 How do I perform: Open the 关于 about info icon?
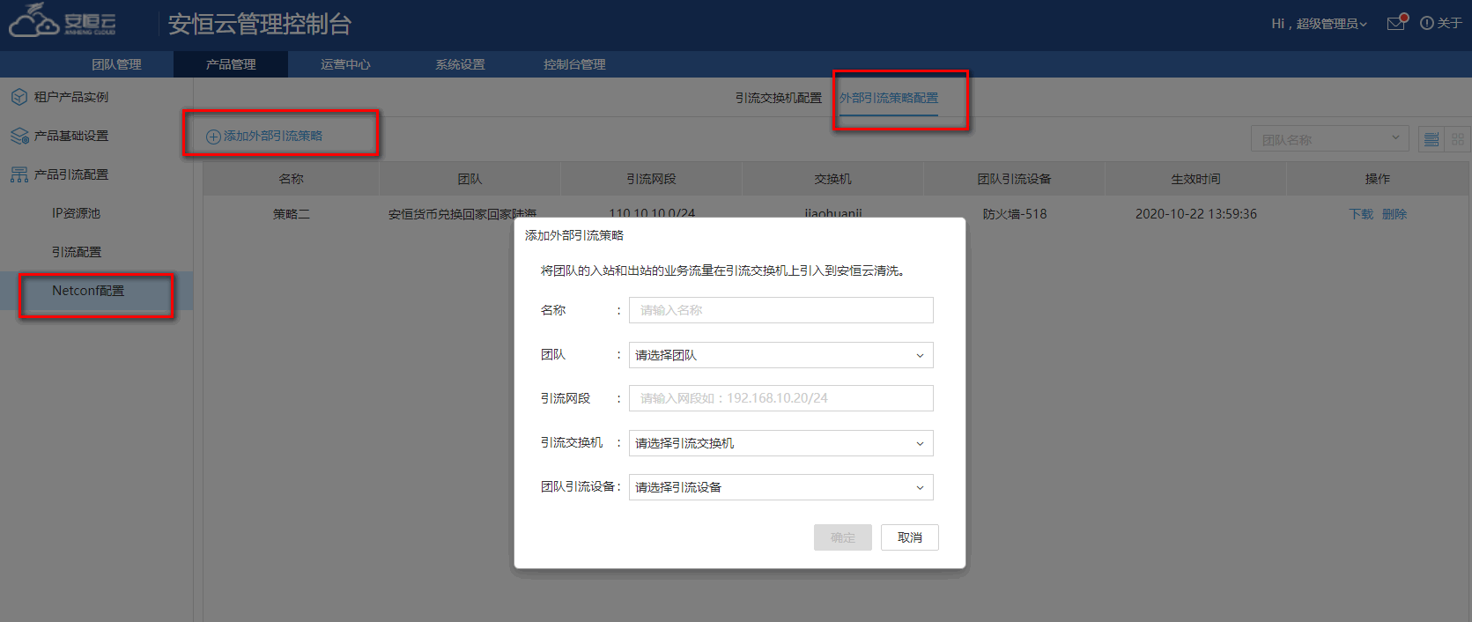pyautogui.click(x=1440, y=24)
